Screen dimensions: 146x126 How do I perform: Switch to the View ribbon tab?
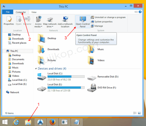coord(34,12)
